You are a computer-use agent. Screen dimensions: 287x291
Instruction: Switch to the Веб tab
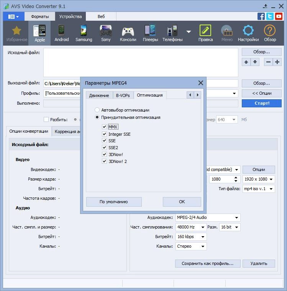pyautogui.click(x=101, y=16)
